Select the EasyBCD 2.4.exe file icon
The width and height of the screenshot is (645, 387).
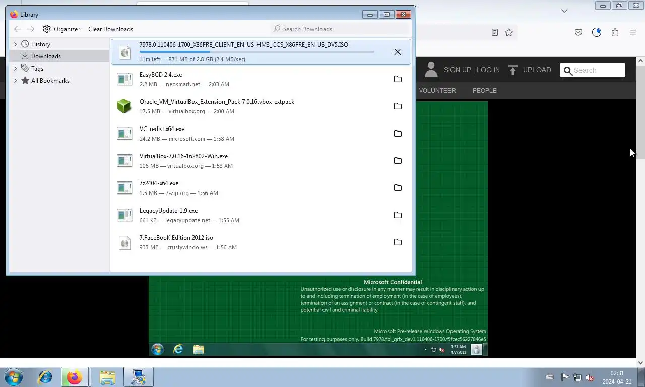124,79
